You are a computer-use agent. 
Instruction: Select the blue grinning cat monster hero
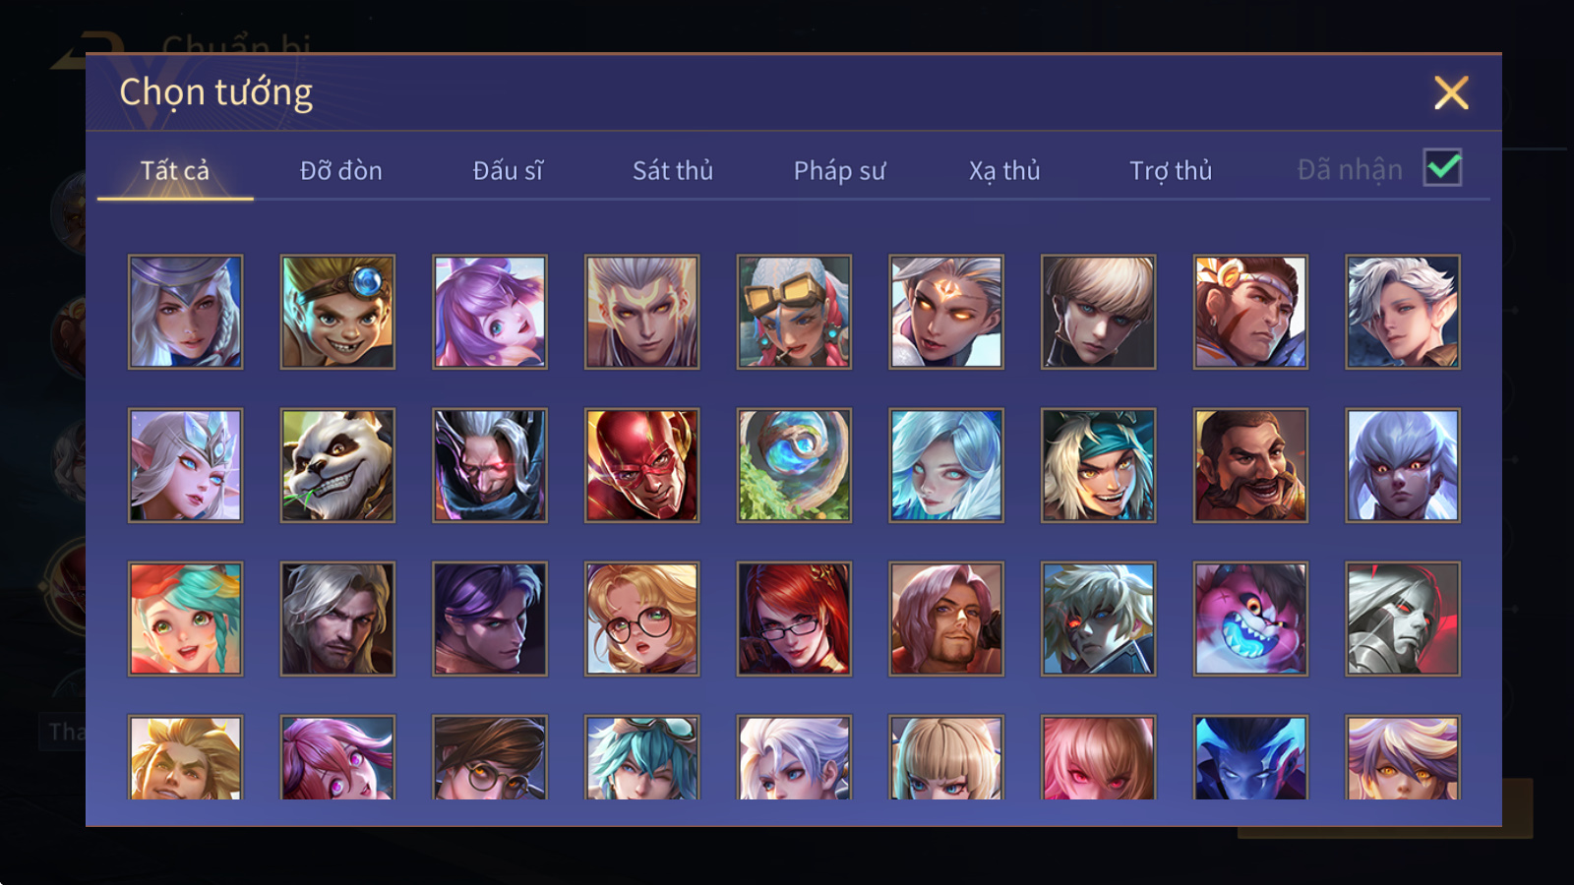[1250, 619]
